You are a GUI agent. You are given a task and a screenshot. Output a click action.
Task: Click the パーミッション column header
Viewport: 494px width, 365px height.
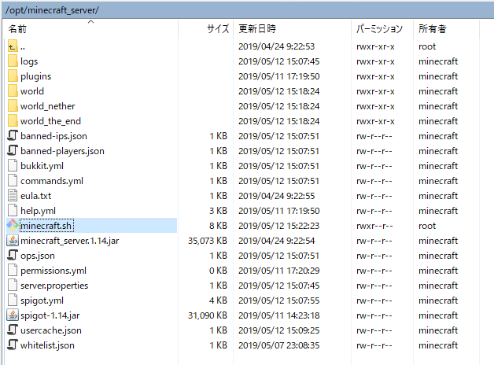tap(379, 28)
